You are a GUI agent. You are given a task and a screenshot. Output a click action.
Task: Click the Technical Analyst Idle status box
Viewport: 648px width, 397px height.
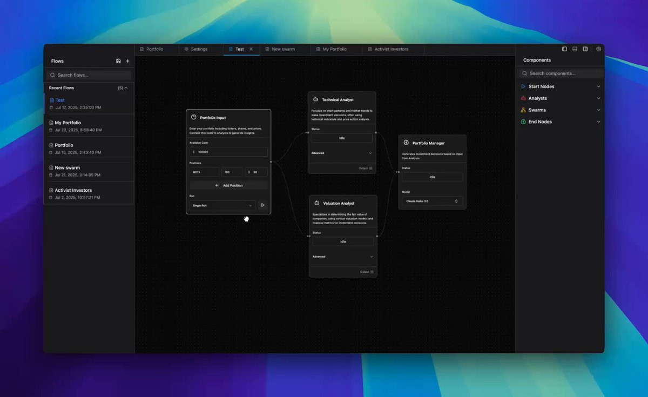(342, 138)
